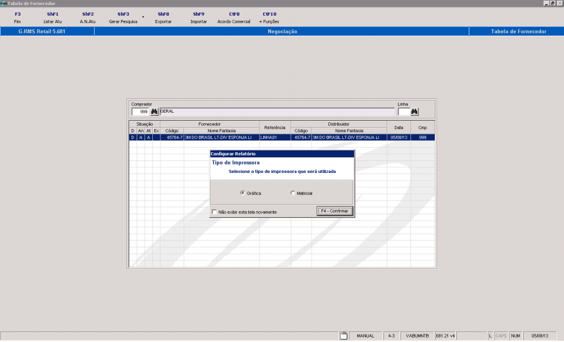
Task: Click the Tabela de Fornecedor header label
Action: click(x=518, y=31)
